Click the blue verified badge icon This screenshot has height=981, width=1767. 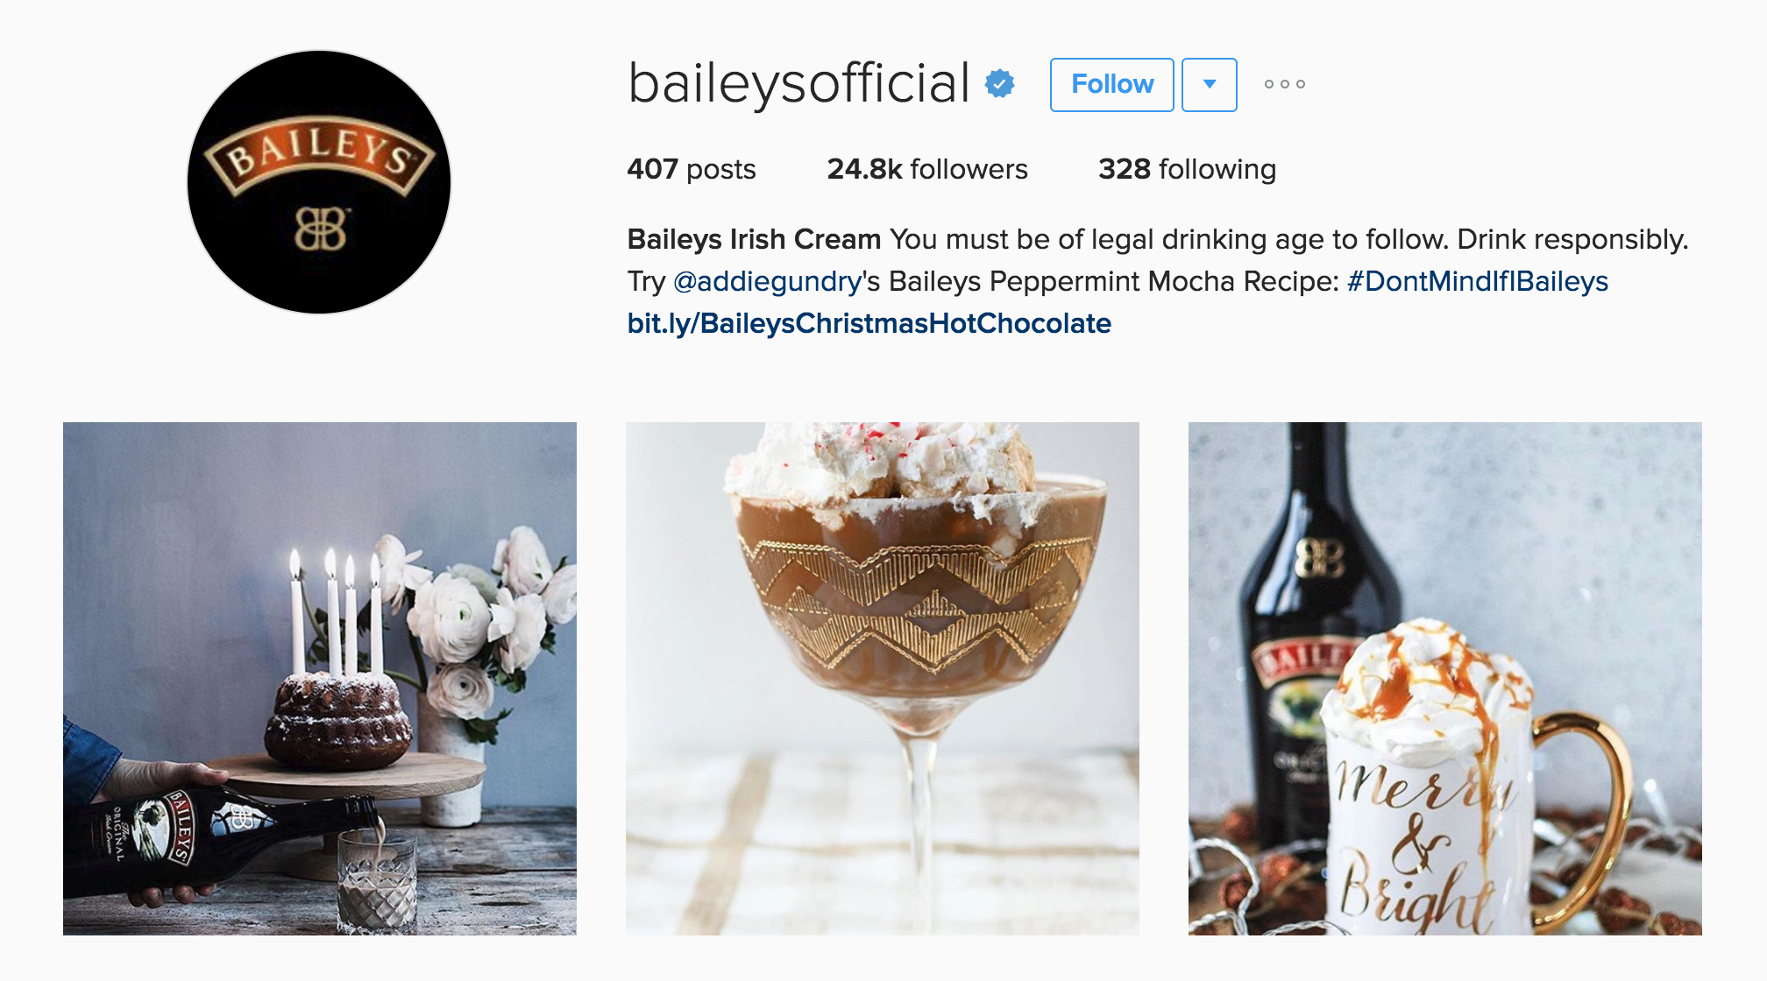tap(1000, 84)
